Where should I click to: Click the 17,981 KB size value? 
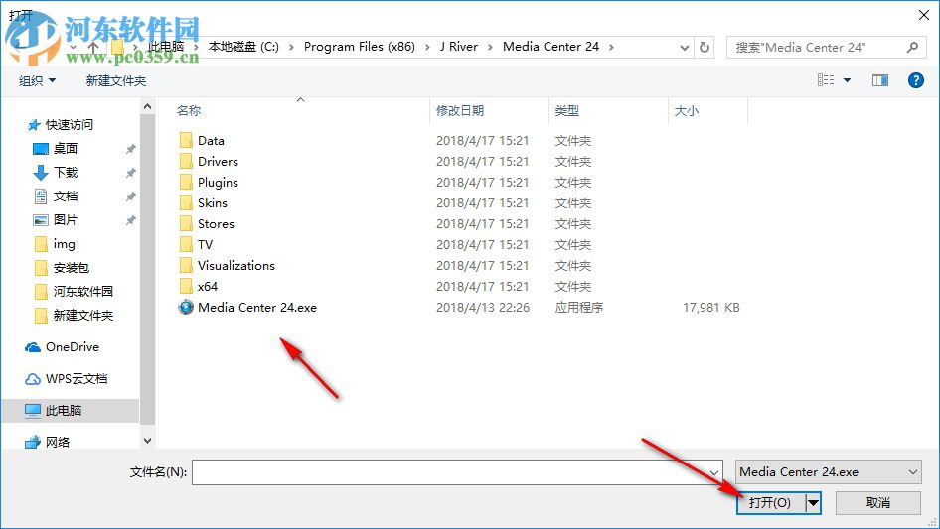point(711,308)
